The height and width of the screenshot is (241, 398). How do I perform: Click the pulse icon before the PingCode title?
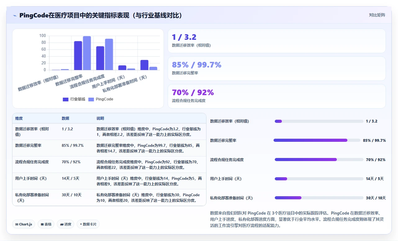pyautogui.click(x=15, y=15)
